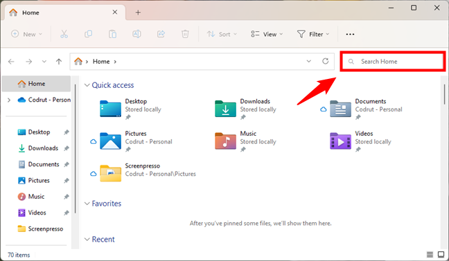Viewport: 449px width, 261px height.
Task: Open Documents in the navigation pane
Action: pos(44,164)
